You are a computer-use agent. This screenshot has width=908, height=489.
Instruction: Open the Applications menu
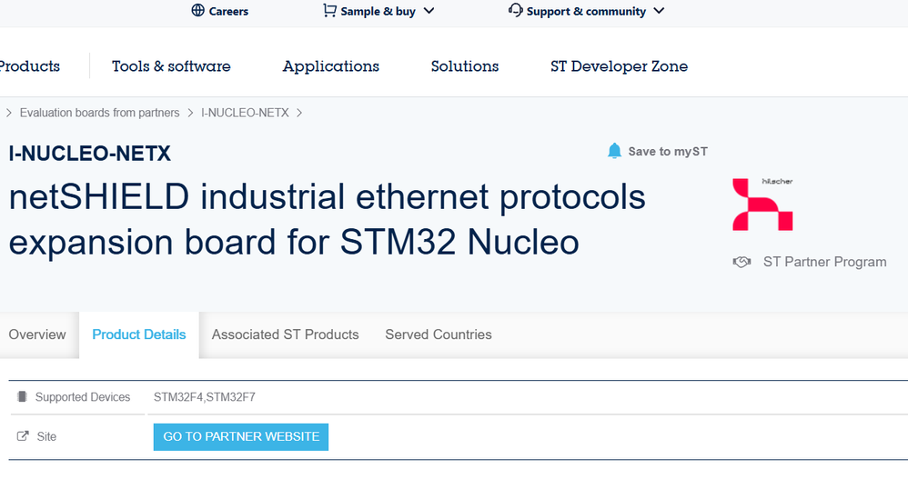[330, 66]
